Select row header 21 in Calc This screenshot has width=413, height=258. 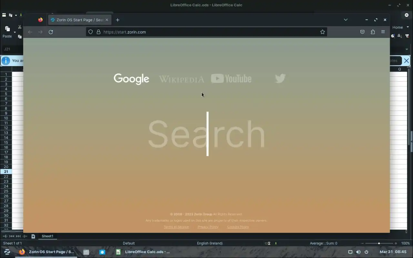[6, 172]
